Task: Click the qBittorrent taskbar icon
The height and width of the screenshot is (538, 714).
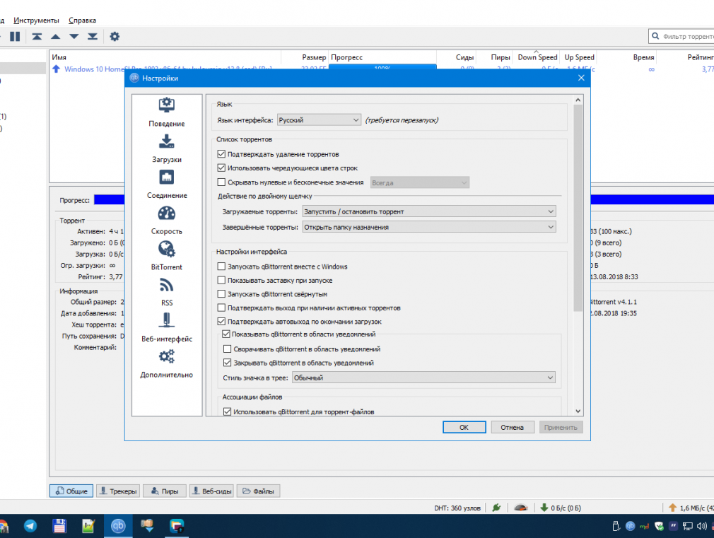Action: tap(118, 526)
